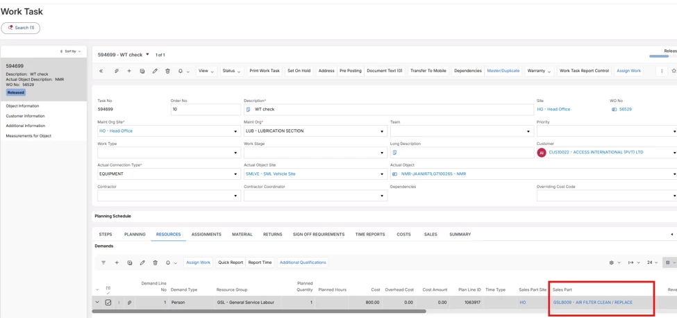Expand the demand line 1 row chevron
Screen dimensions: 677x318
tap(97, 303)
